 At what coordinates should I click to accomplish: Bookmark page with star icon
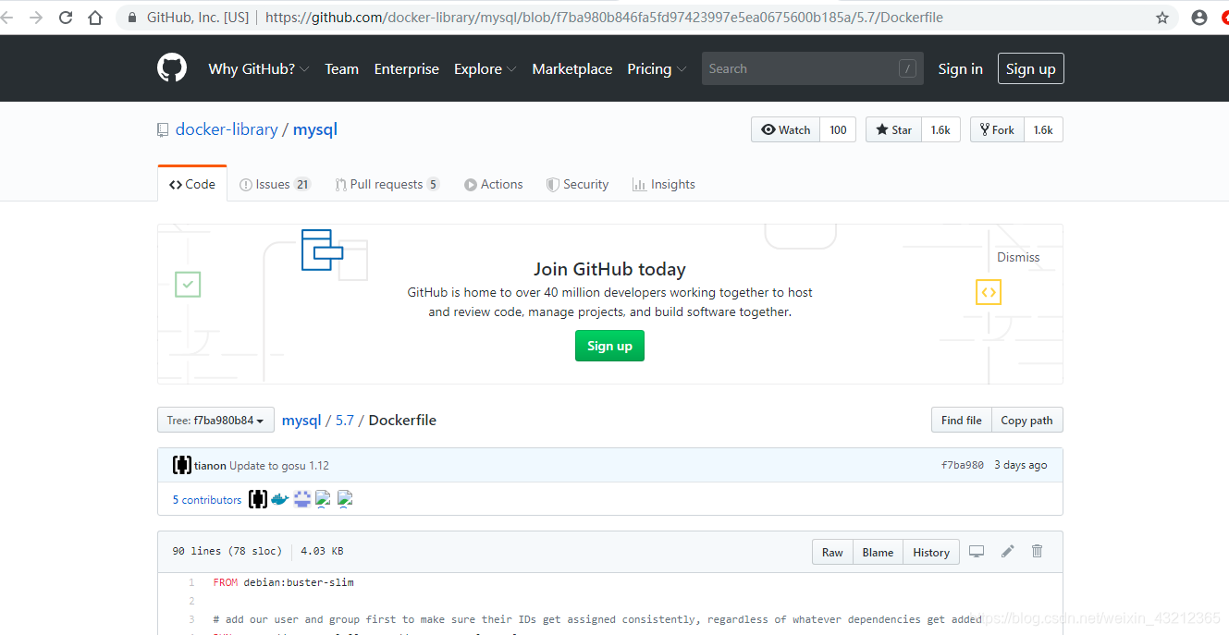[x=1162, y=18]
